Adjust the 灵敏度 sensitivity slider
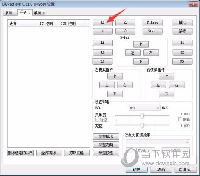This screenshot has height=176, width=200. [142, 116]
